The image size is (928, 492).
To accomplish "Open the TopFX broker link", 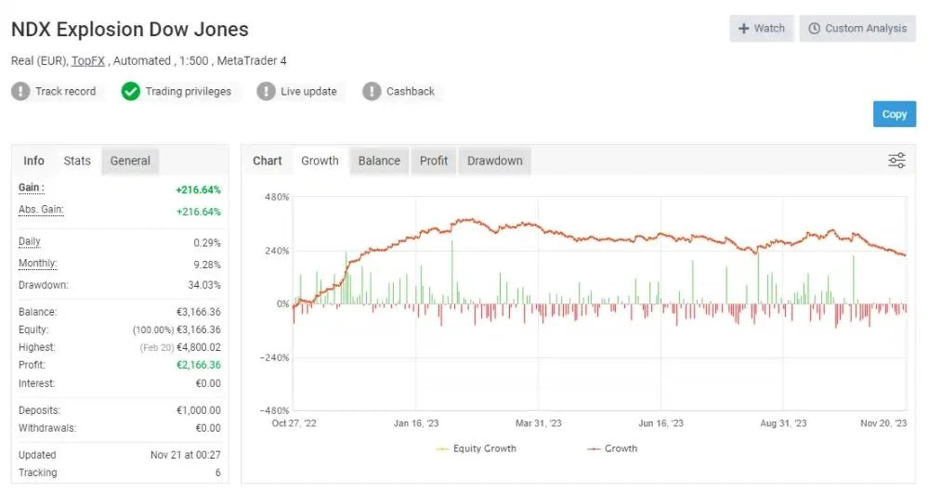I will pos(88,60).
